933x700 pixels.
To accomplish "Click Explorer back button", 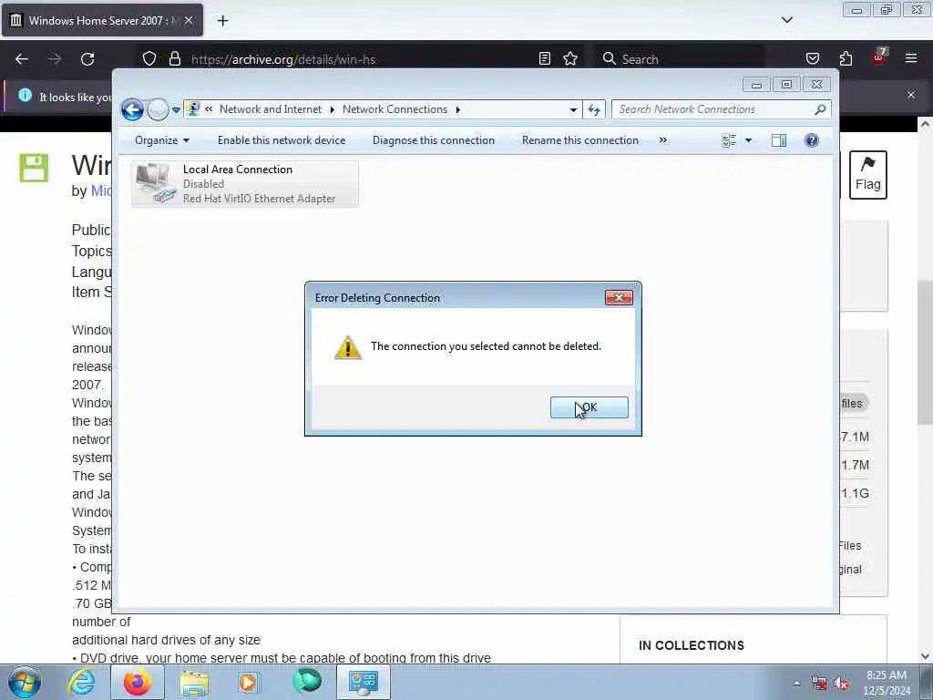I will [x=132, y=109].
